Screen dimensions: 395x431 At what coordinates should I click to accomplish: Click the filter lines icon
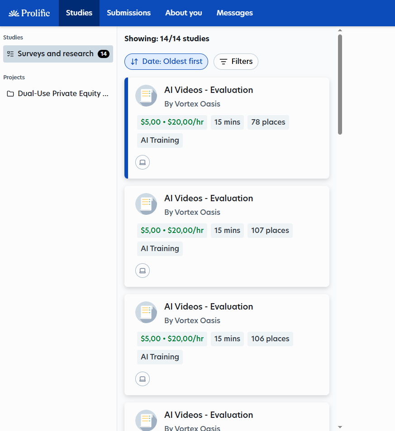224,62
